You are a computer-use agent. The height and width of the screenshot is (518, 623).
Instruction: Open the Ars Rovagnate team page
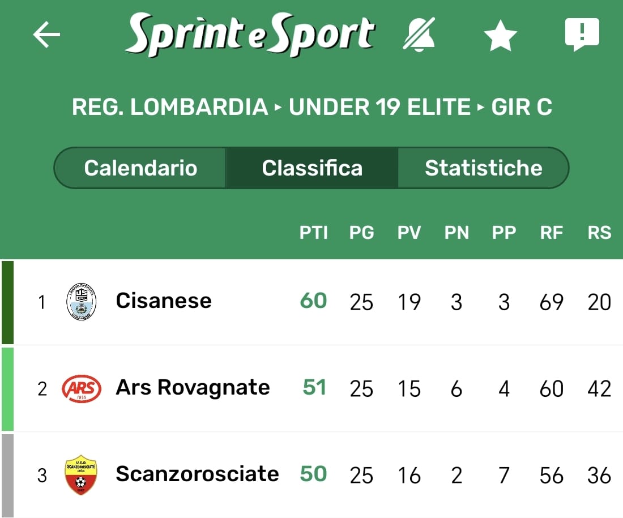tap(193, 388)
